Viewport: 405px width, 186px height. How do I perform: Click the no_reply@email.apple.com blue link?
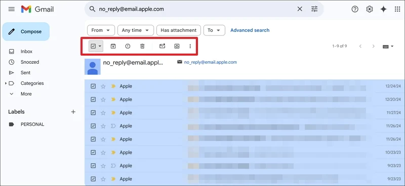pyautogui.click(x=210, y=62)
